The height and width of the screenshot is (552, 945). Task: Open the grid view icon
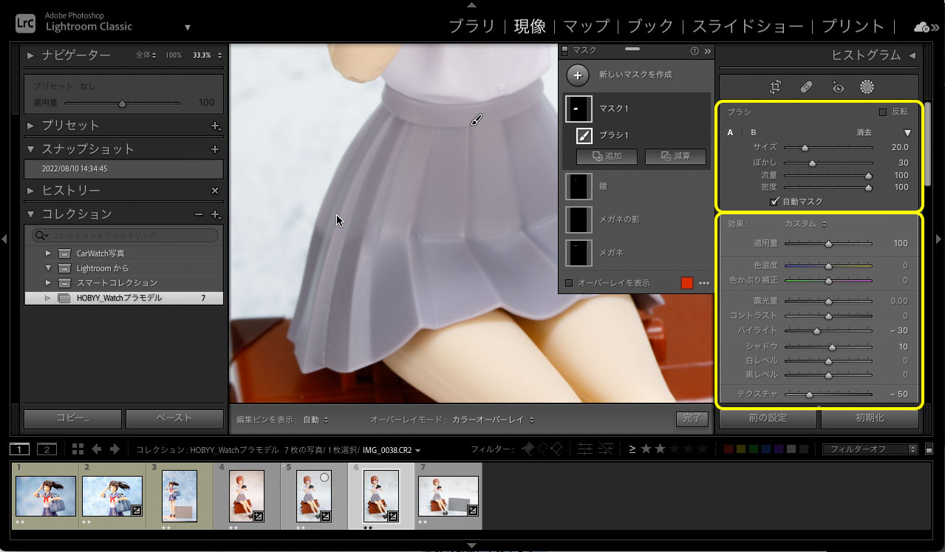(x=78, y=449)
